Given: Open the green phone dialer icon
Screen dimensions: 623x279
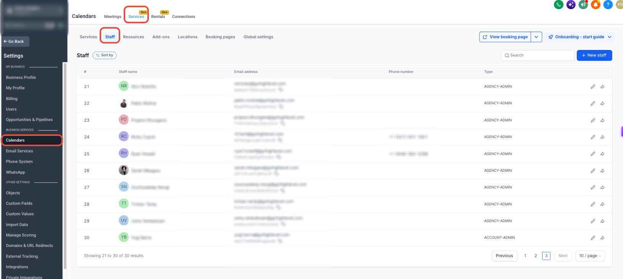Looking at the screenshot, I should coord(558,5).
